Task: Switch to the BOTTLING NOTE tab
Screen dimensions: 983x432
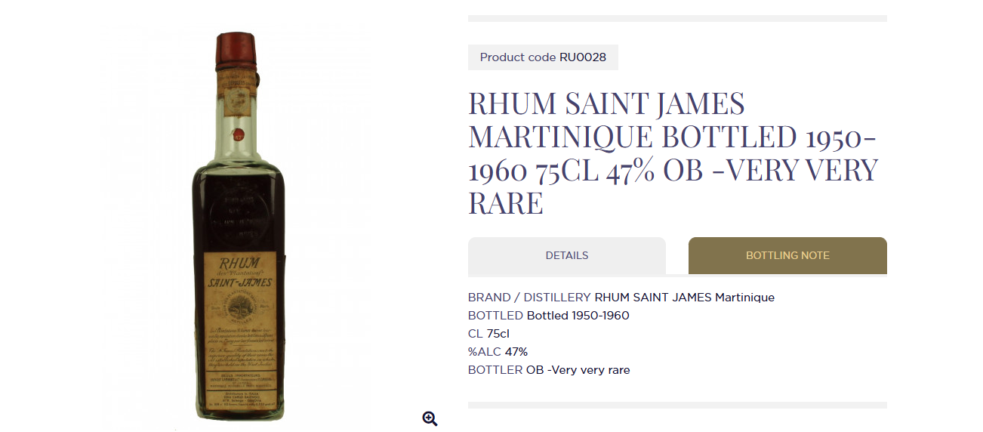Action: (x=787, y=255)
